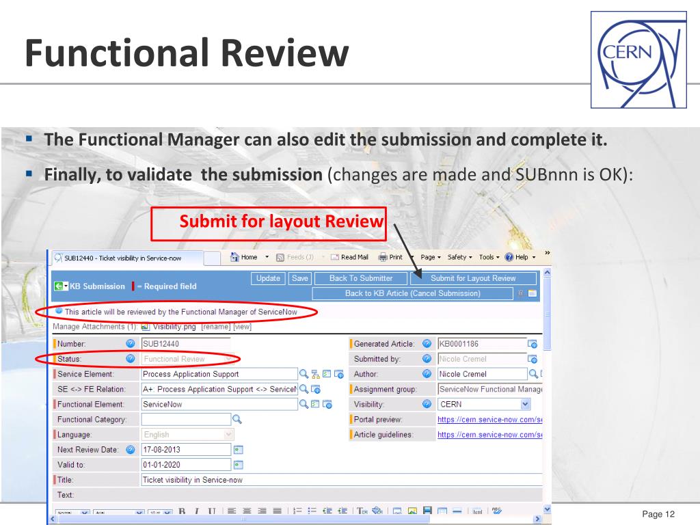Open the help bubble next to Next Review Date

click(131, 450)
